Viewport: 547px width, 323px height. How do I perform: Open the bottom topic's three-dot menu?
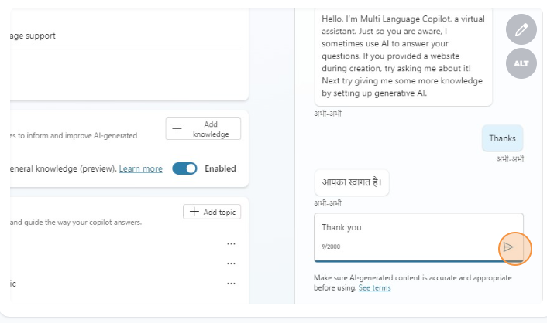click(231, 284)
